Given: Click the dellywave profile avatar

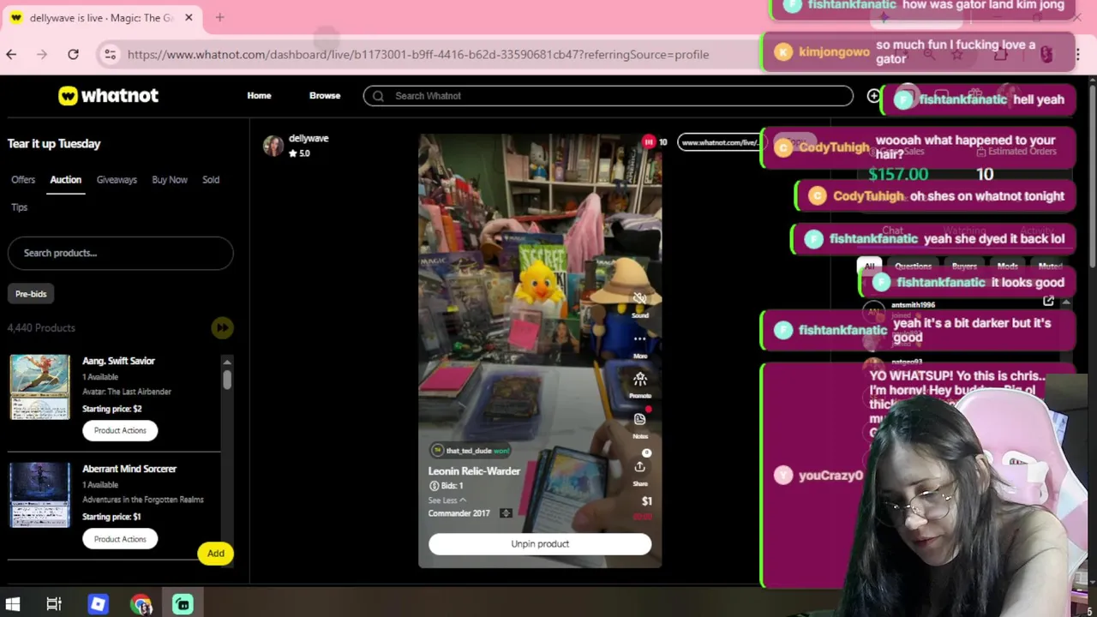Looking at the screenshot, I should tap(273, 146).
